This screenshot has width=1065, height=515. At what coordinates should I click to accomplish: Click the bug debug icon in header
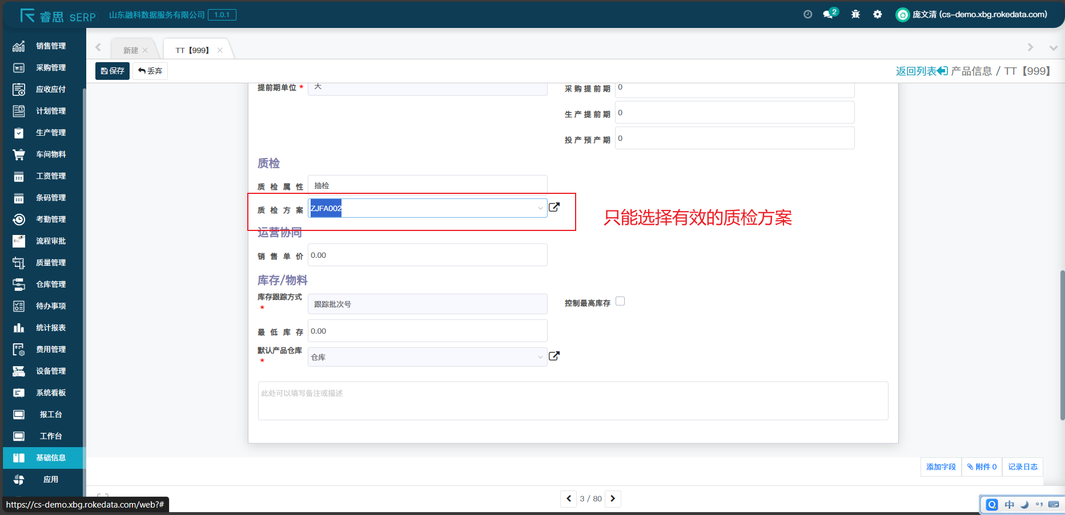(x=855, y=14)
